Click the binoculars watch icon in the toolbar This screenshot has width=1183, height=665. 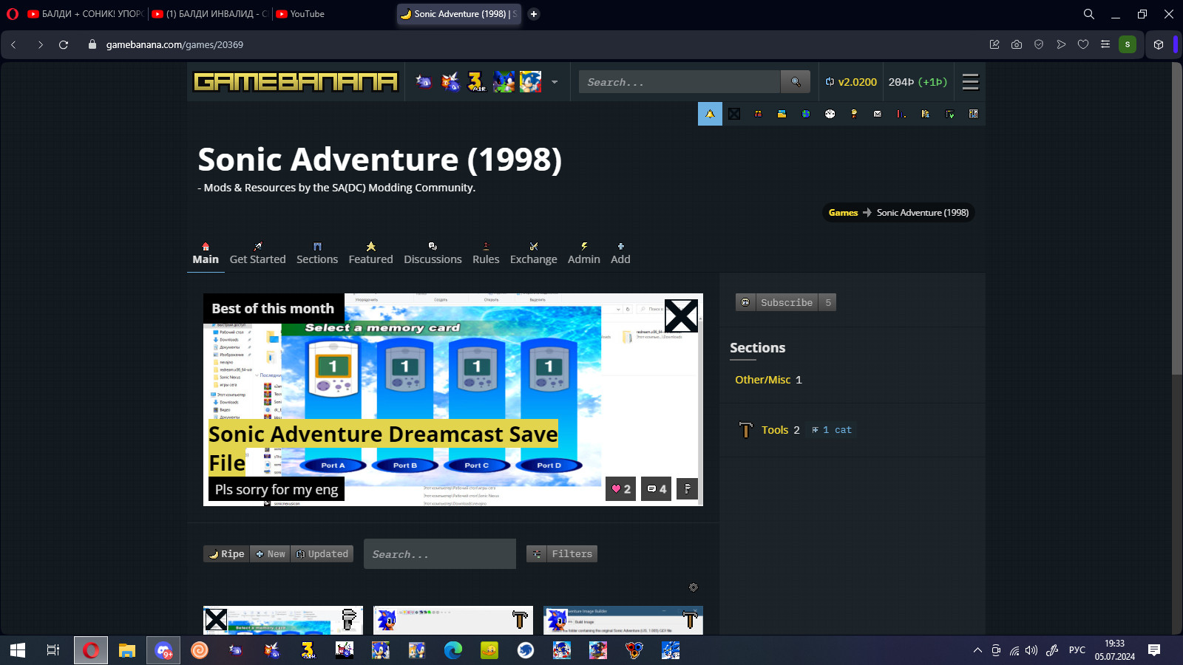coord(758,114)
